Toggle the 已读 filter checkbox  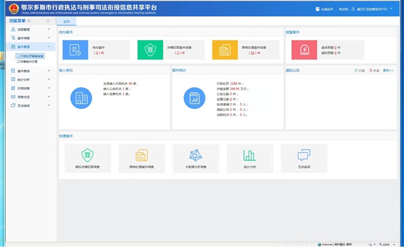[357, 70]
